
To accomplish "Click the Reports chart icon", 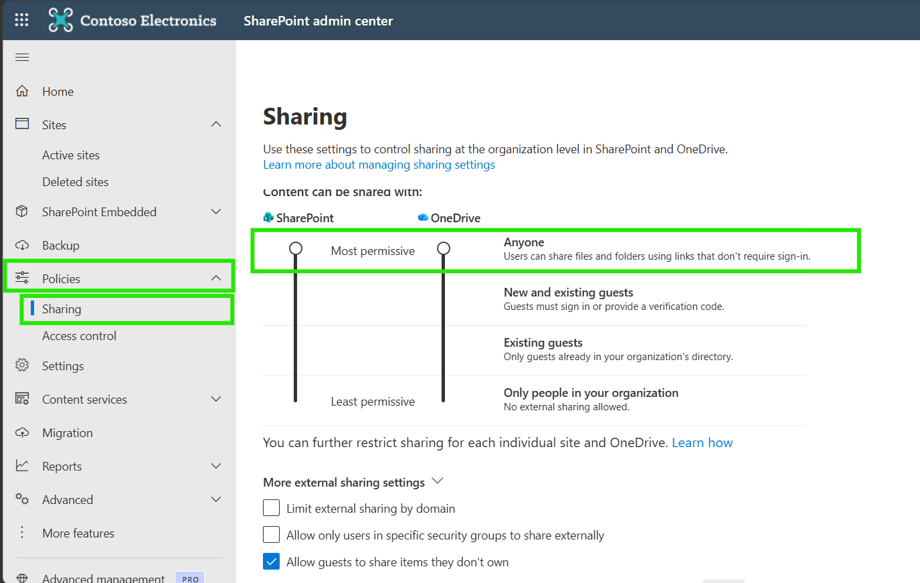I will [22, 466].
